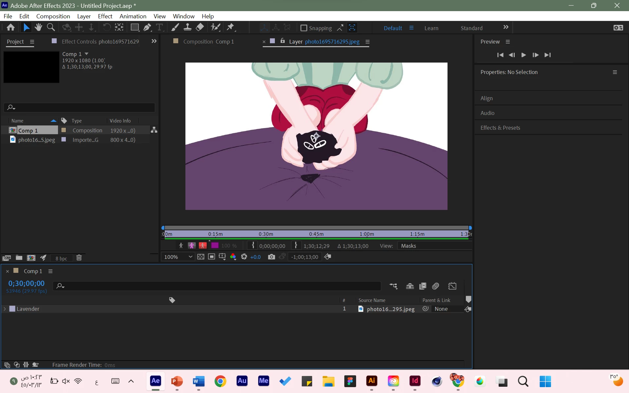The image size is (629, 393).
Task: Click the Lavender layer label color swatch
Action: coord(12,309)
